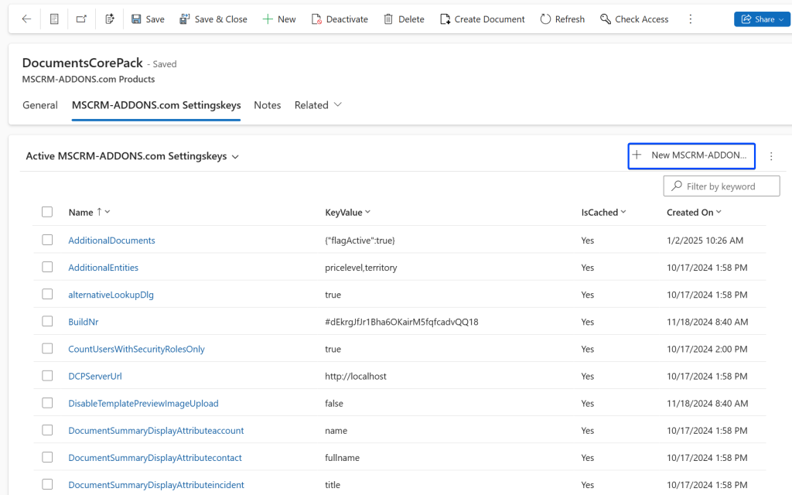The height and width of the screenshot is (495, 792).
Task: Open the command bar overflow menu
Action: click(691, 19)
